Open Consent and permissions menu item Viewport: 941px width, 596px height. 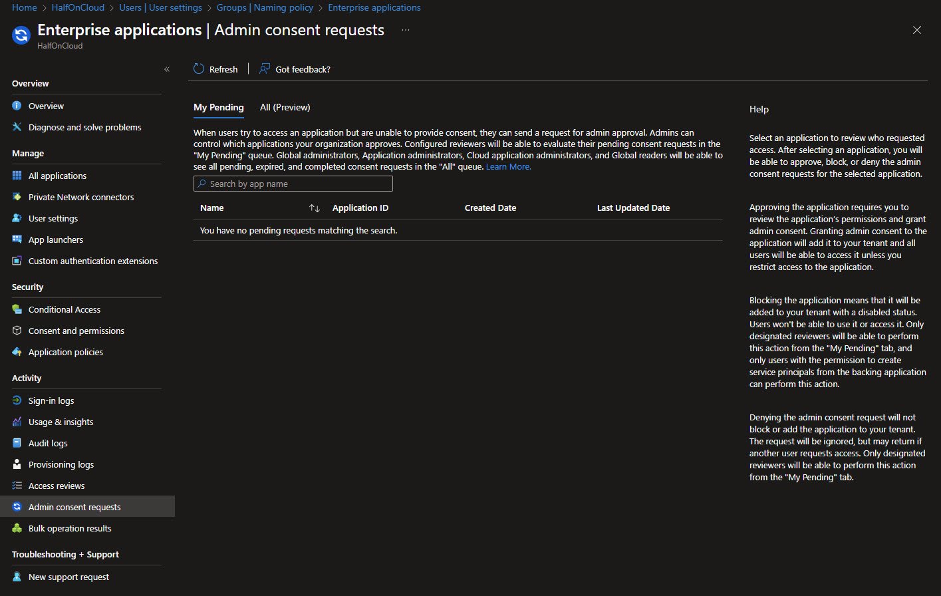coord(76,331)
